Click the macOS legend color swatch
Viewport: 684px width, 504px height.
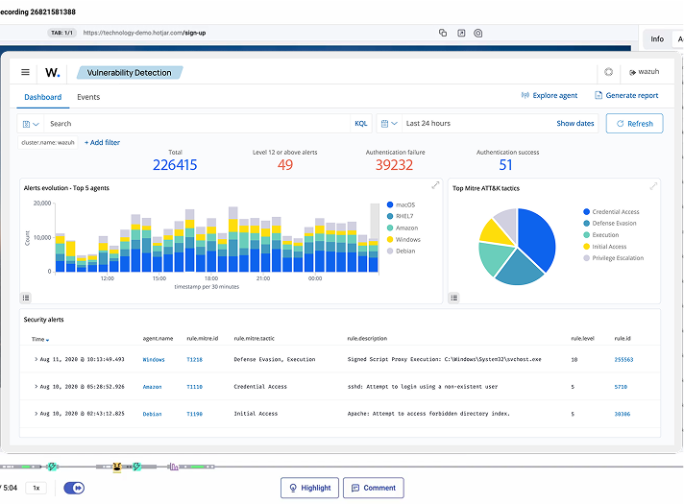point(388,204)
